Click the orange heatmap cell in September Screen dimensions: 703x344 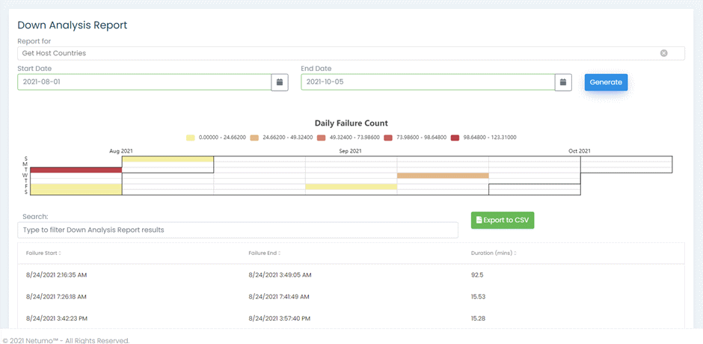pos(443,175)
